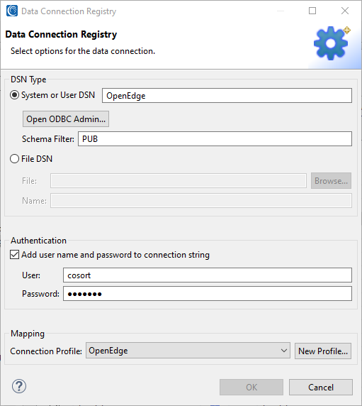
Task: Select the File DSN radio button
Action: [x=14, y=159]
